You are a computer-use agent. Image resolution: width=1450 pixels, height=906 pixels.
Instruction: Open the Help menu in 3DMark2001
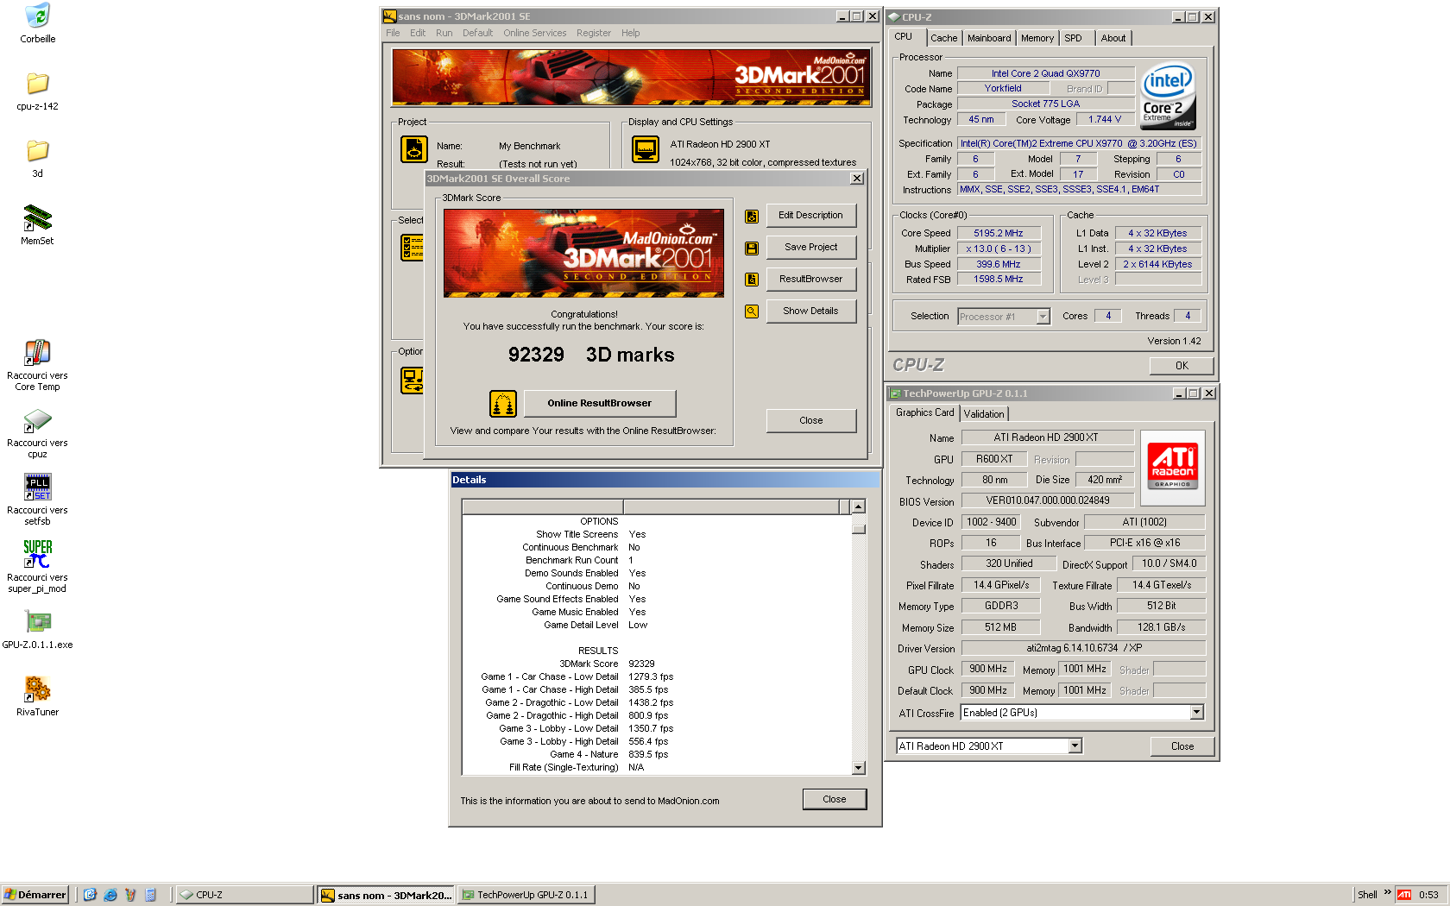pyautogui.click(x=631, y=33)
